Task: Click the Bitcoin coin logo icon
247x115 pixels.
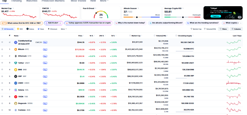Action: [16, 49]
